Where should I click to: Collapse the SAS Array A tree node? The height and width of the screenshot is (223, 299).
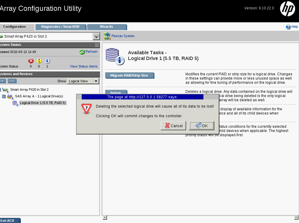point(4,96)
